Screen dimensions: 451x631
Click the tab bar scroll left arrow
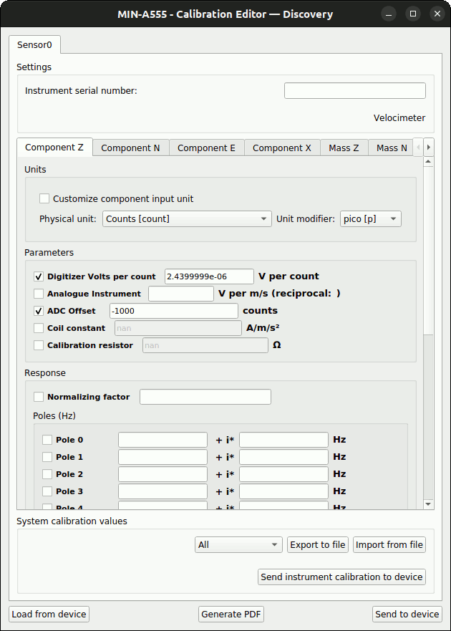418,148
